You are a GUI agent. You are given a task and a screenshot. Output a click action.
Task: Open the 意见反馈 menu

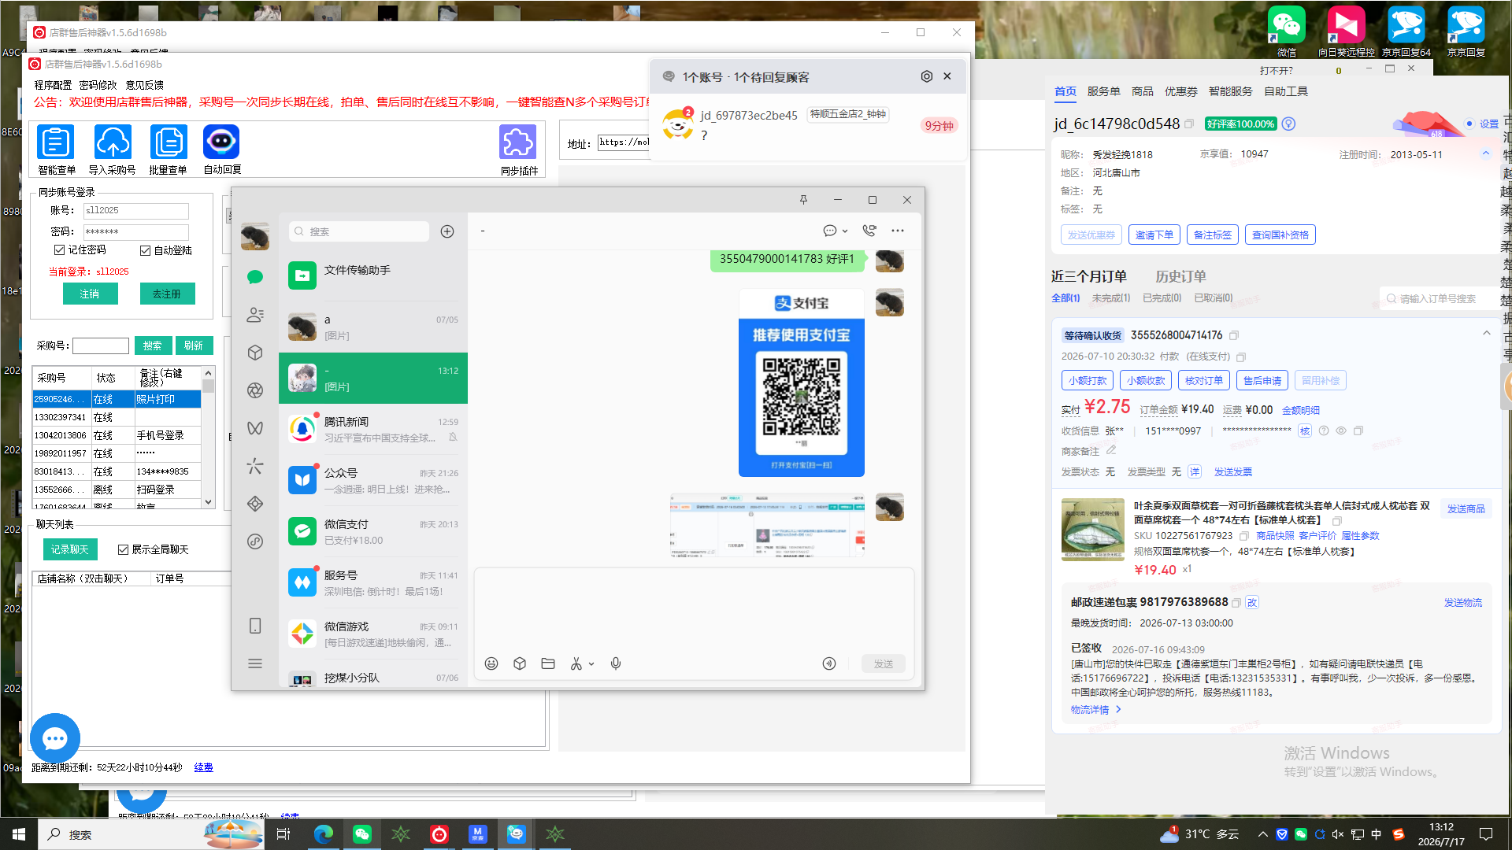pyautogui.click(x=145, y=85)
